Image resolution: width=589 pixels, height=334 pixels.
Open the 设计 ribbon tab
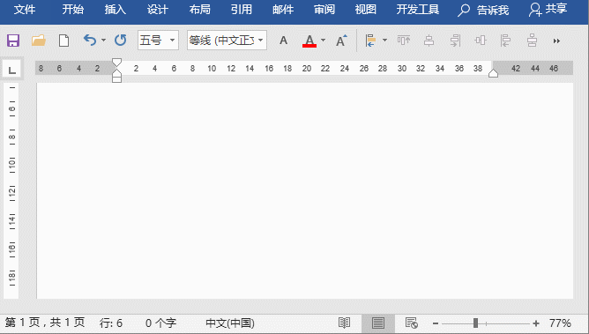click(158, 10)
